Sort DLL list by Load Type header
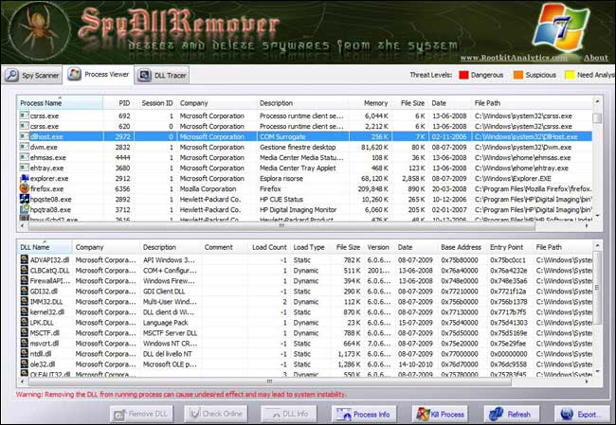Viewport: 616px width, 425px height. tap(310, 247)
